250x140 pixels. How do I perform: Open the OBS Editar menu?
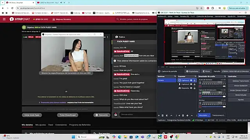click(170, 16)
